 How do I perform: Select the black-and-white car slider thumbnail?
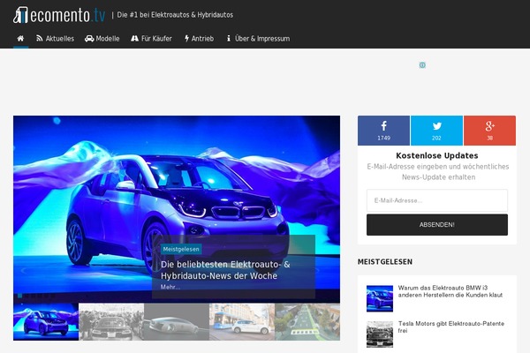(x=111, y=321)
